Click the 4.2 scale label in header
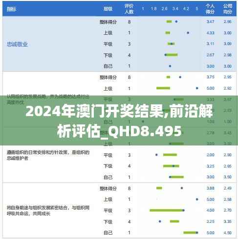Screen dimensions: 238x241 coord(186,9)
